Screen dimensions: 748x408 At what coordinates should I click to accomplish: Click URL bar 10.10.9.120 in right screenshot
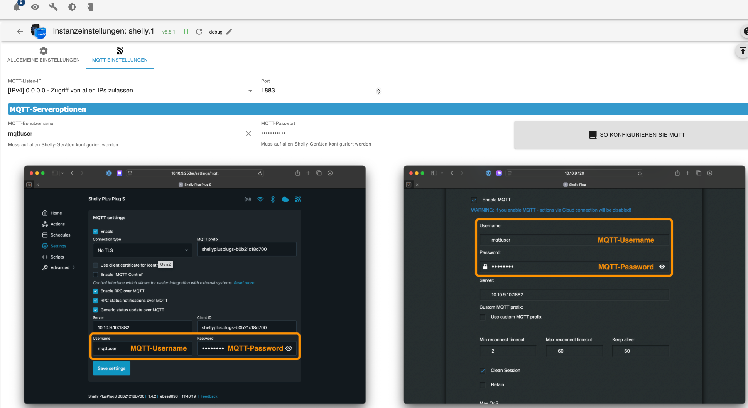574,173
